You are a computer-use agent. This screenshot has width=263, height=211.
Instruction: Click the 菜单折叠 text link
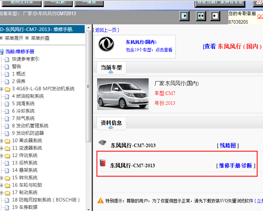click(x=40, y=38)
